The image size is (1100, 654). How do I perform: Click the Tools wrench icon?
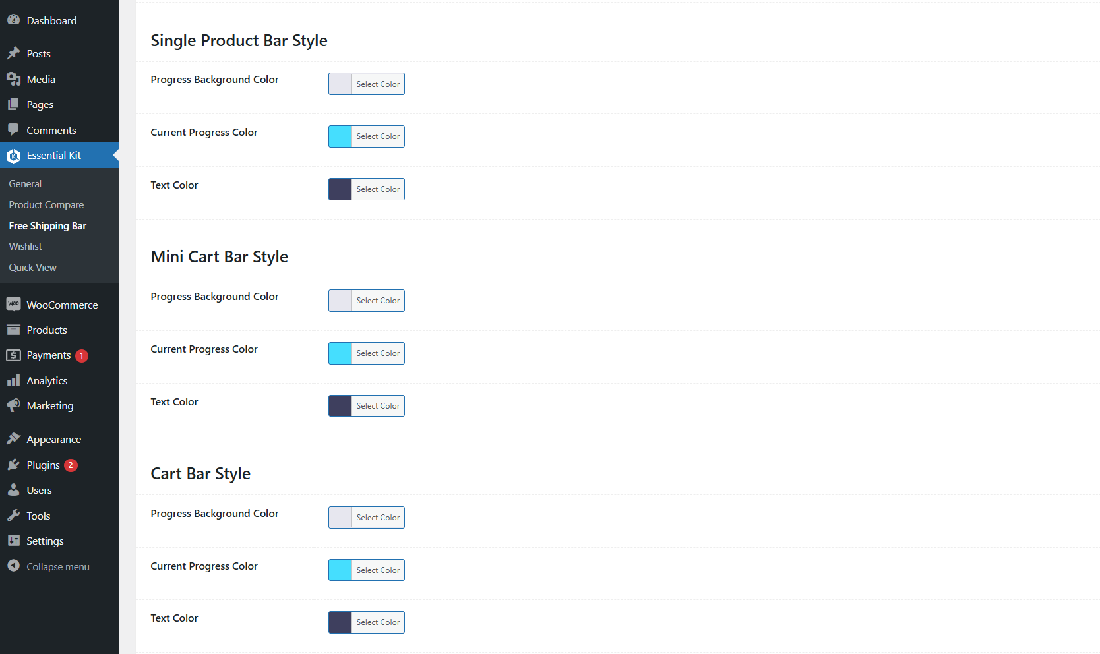pyautogui.click(x=13, y=516)
